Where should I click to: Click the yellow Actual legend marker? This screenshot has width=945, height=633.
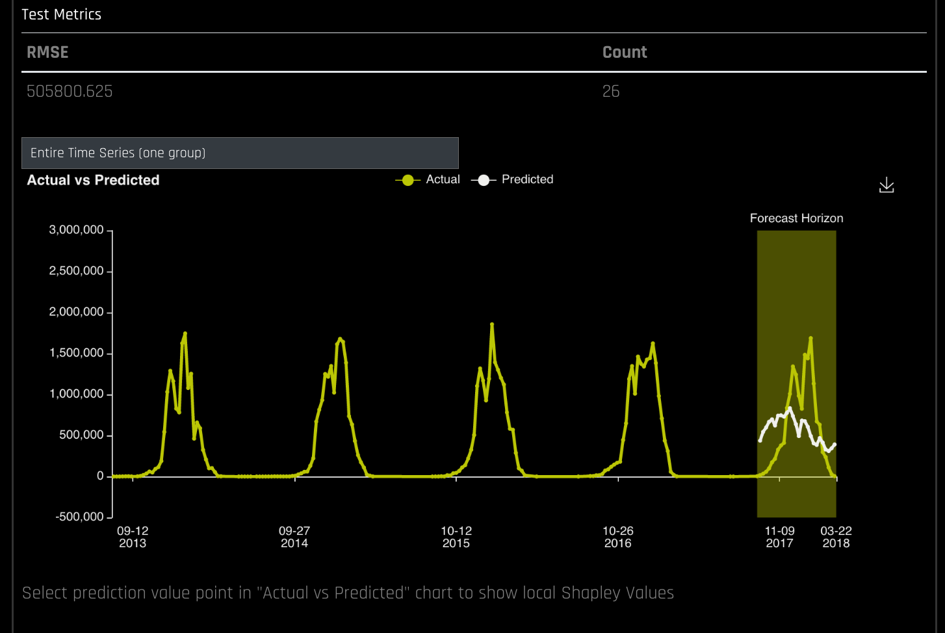[x=408, y=180]
